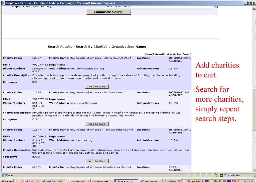Click LOCAL AGENCIES location text
256x182 pixels.
(175, 169)
